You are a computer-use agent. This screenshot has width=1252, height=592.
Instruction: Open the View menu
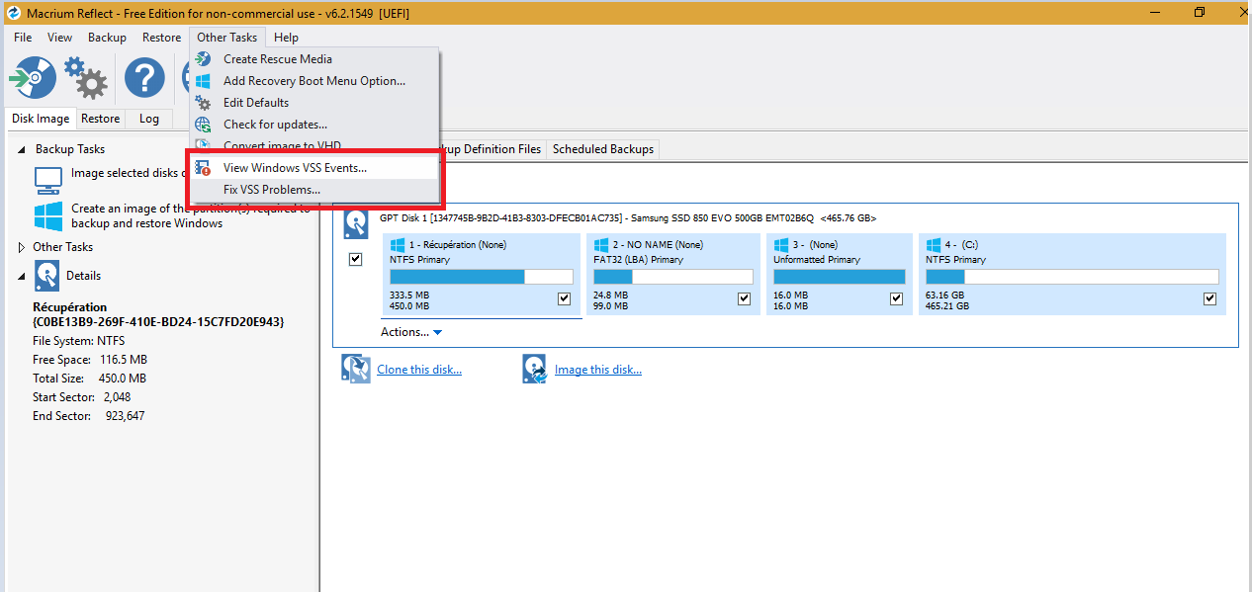(x=60, y=38)
